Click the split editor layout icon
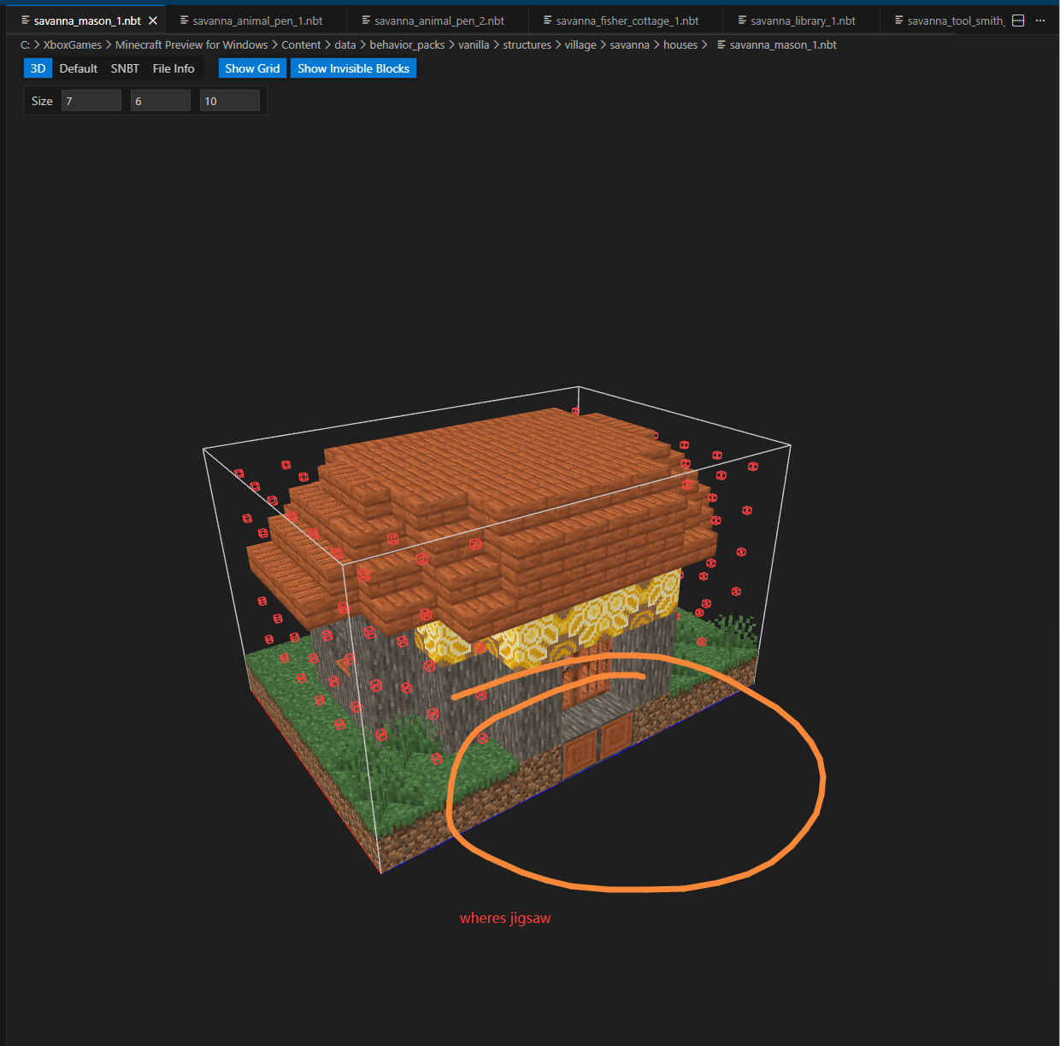1060x1046 pixels. point(1018,21)
